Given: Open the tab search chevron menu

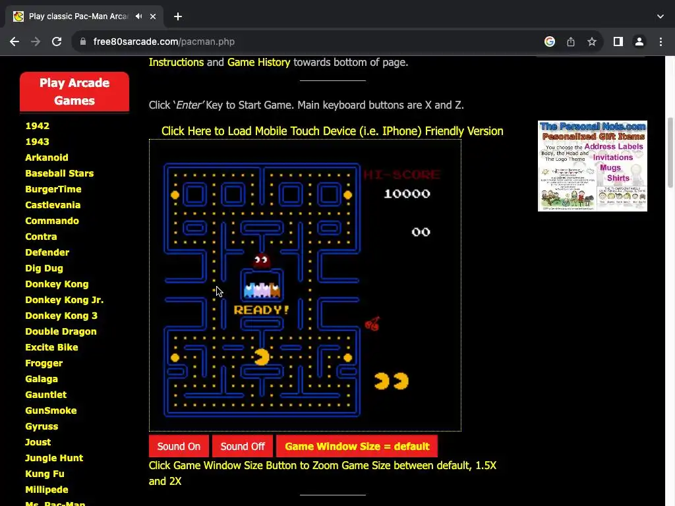Looking at the screenshot, I should [x=660, y=16].
